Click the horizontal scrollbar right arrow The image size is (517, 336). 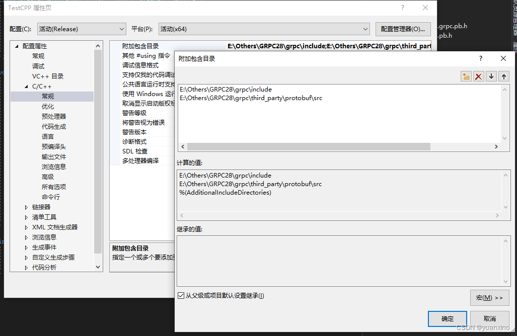[x=496, y=146]
